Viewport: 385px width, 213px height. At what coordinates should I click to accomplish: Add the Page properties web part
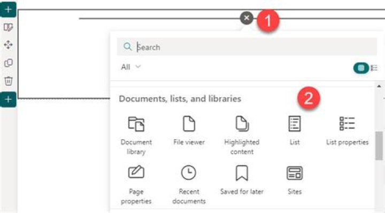(136, 185)
